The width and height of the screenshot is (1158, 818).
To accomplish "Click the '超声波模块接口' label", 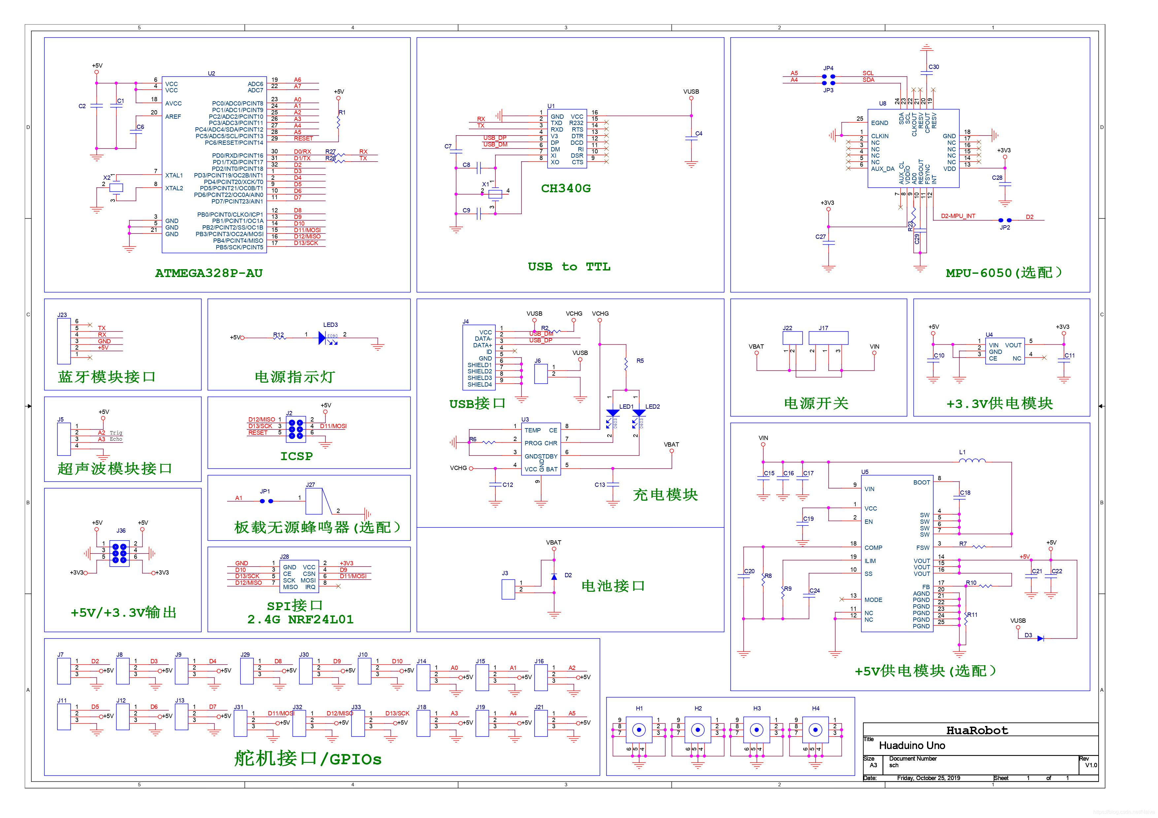I will coord(115,469).
